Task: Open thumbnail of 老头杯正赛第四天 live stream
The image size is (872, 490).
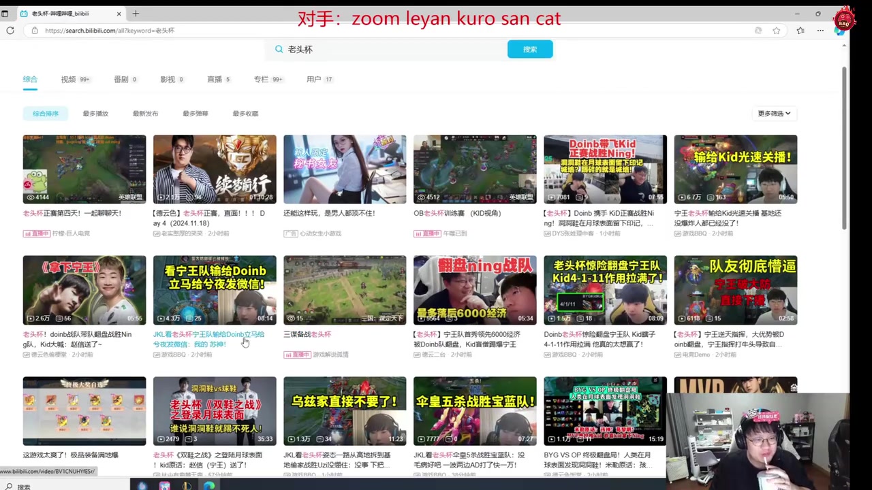Action: 84,169
